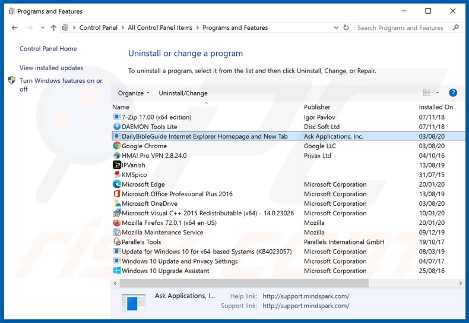Go up one level with up arrow
This screenshot has width=469, height=323.
pyautogui.click(x=53, y=28)
